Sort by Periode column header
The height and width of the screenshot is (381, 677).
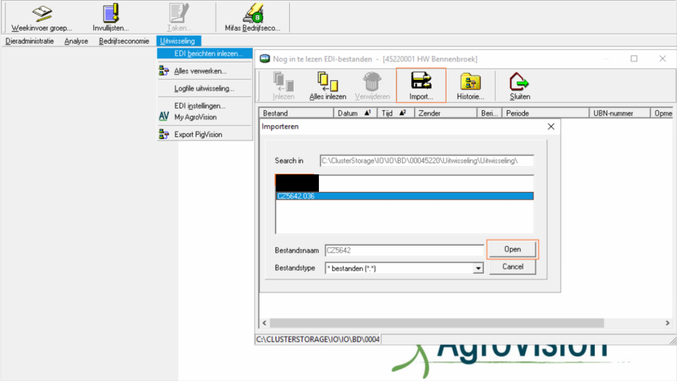tap(545, 113)
